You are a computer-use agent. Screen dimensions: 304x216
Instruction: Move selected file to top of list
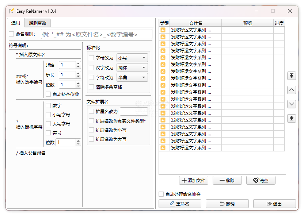tap(292, 76)
